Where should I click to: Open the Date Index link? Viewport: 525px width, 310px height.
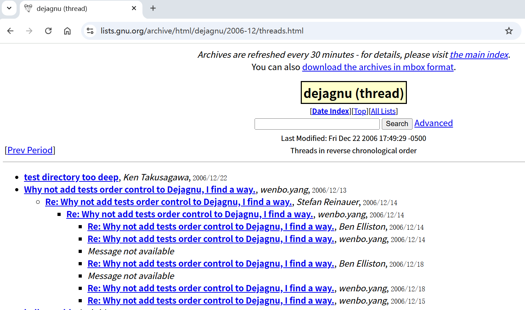[331, 111]
